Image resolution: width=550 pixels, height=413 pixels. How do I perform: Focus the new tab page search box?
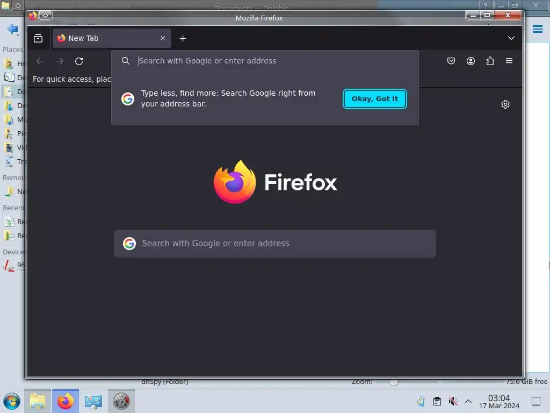(275, 244)
